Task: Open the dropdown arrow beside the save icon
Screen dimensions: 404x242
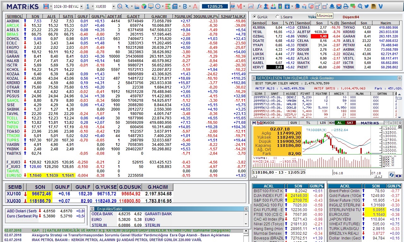Action: 51,6
